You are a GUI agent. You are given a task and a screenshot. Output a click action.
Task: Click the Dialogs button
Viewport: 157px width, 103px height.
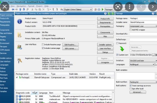pyautogui.click(x=105, y=52)
